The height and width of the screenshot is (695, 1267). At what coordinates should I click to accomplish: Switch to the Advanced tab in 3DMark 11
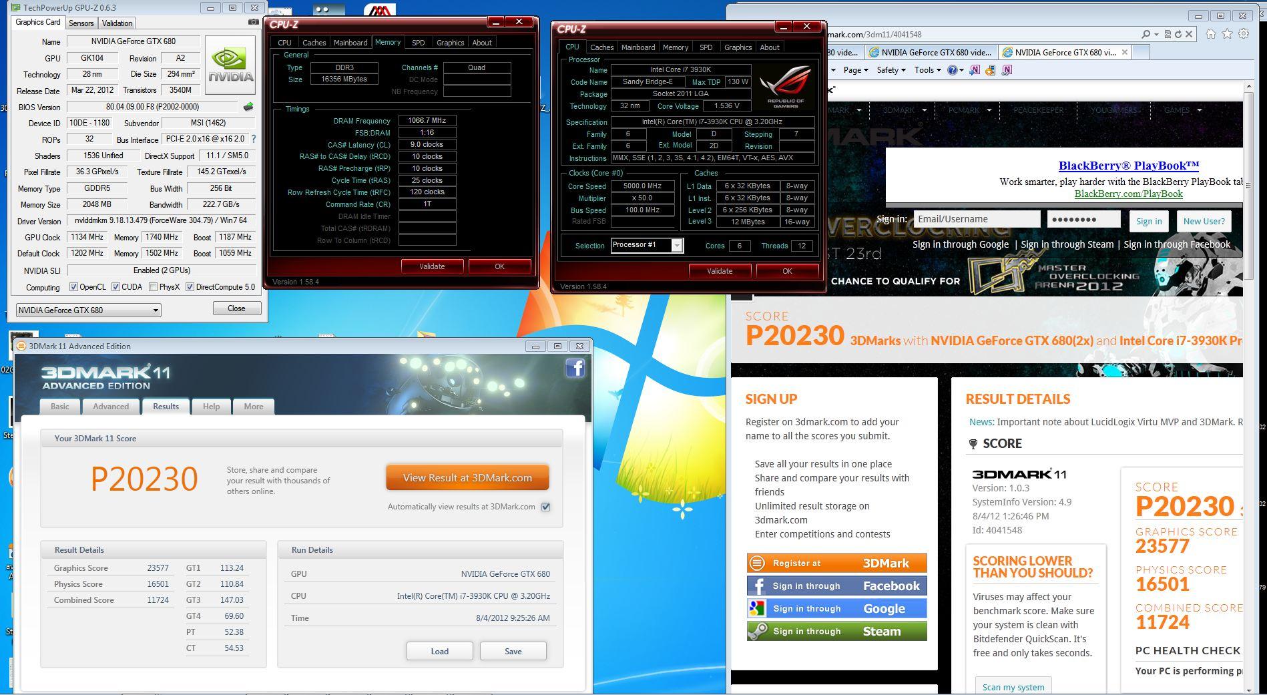tap(111, 407)
